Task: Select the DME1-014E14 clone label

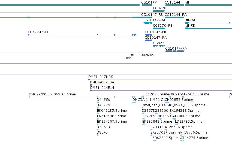Action: 102,88
